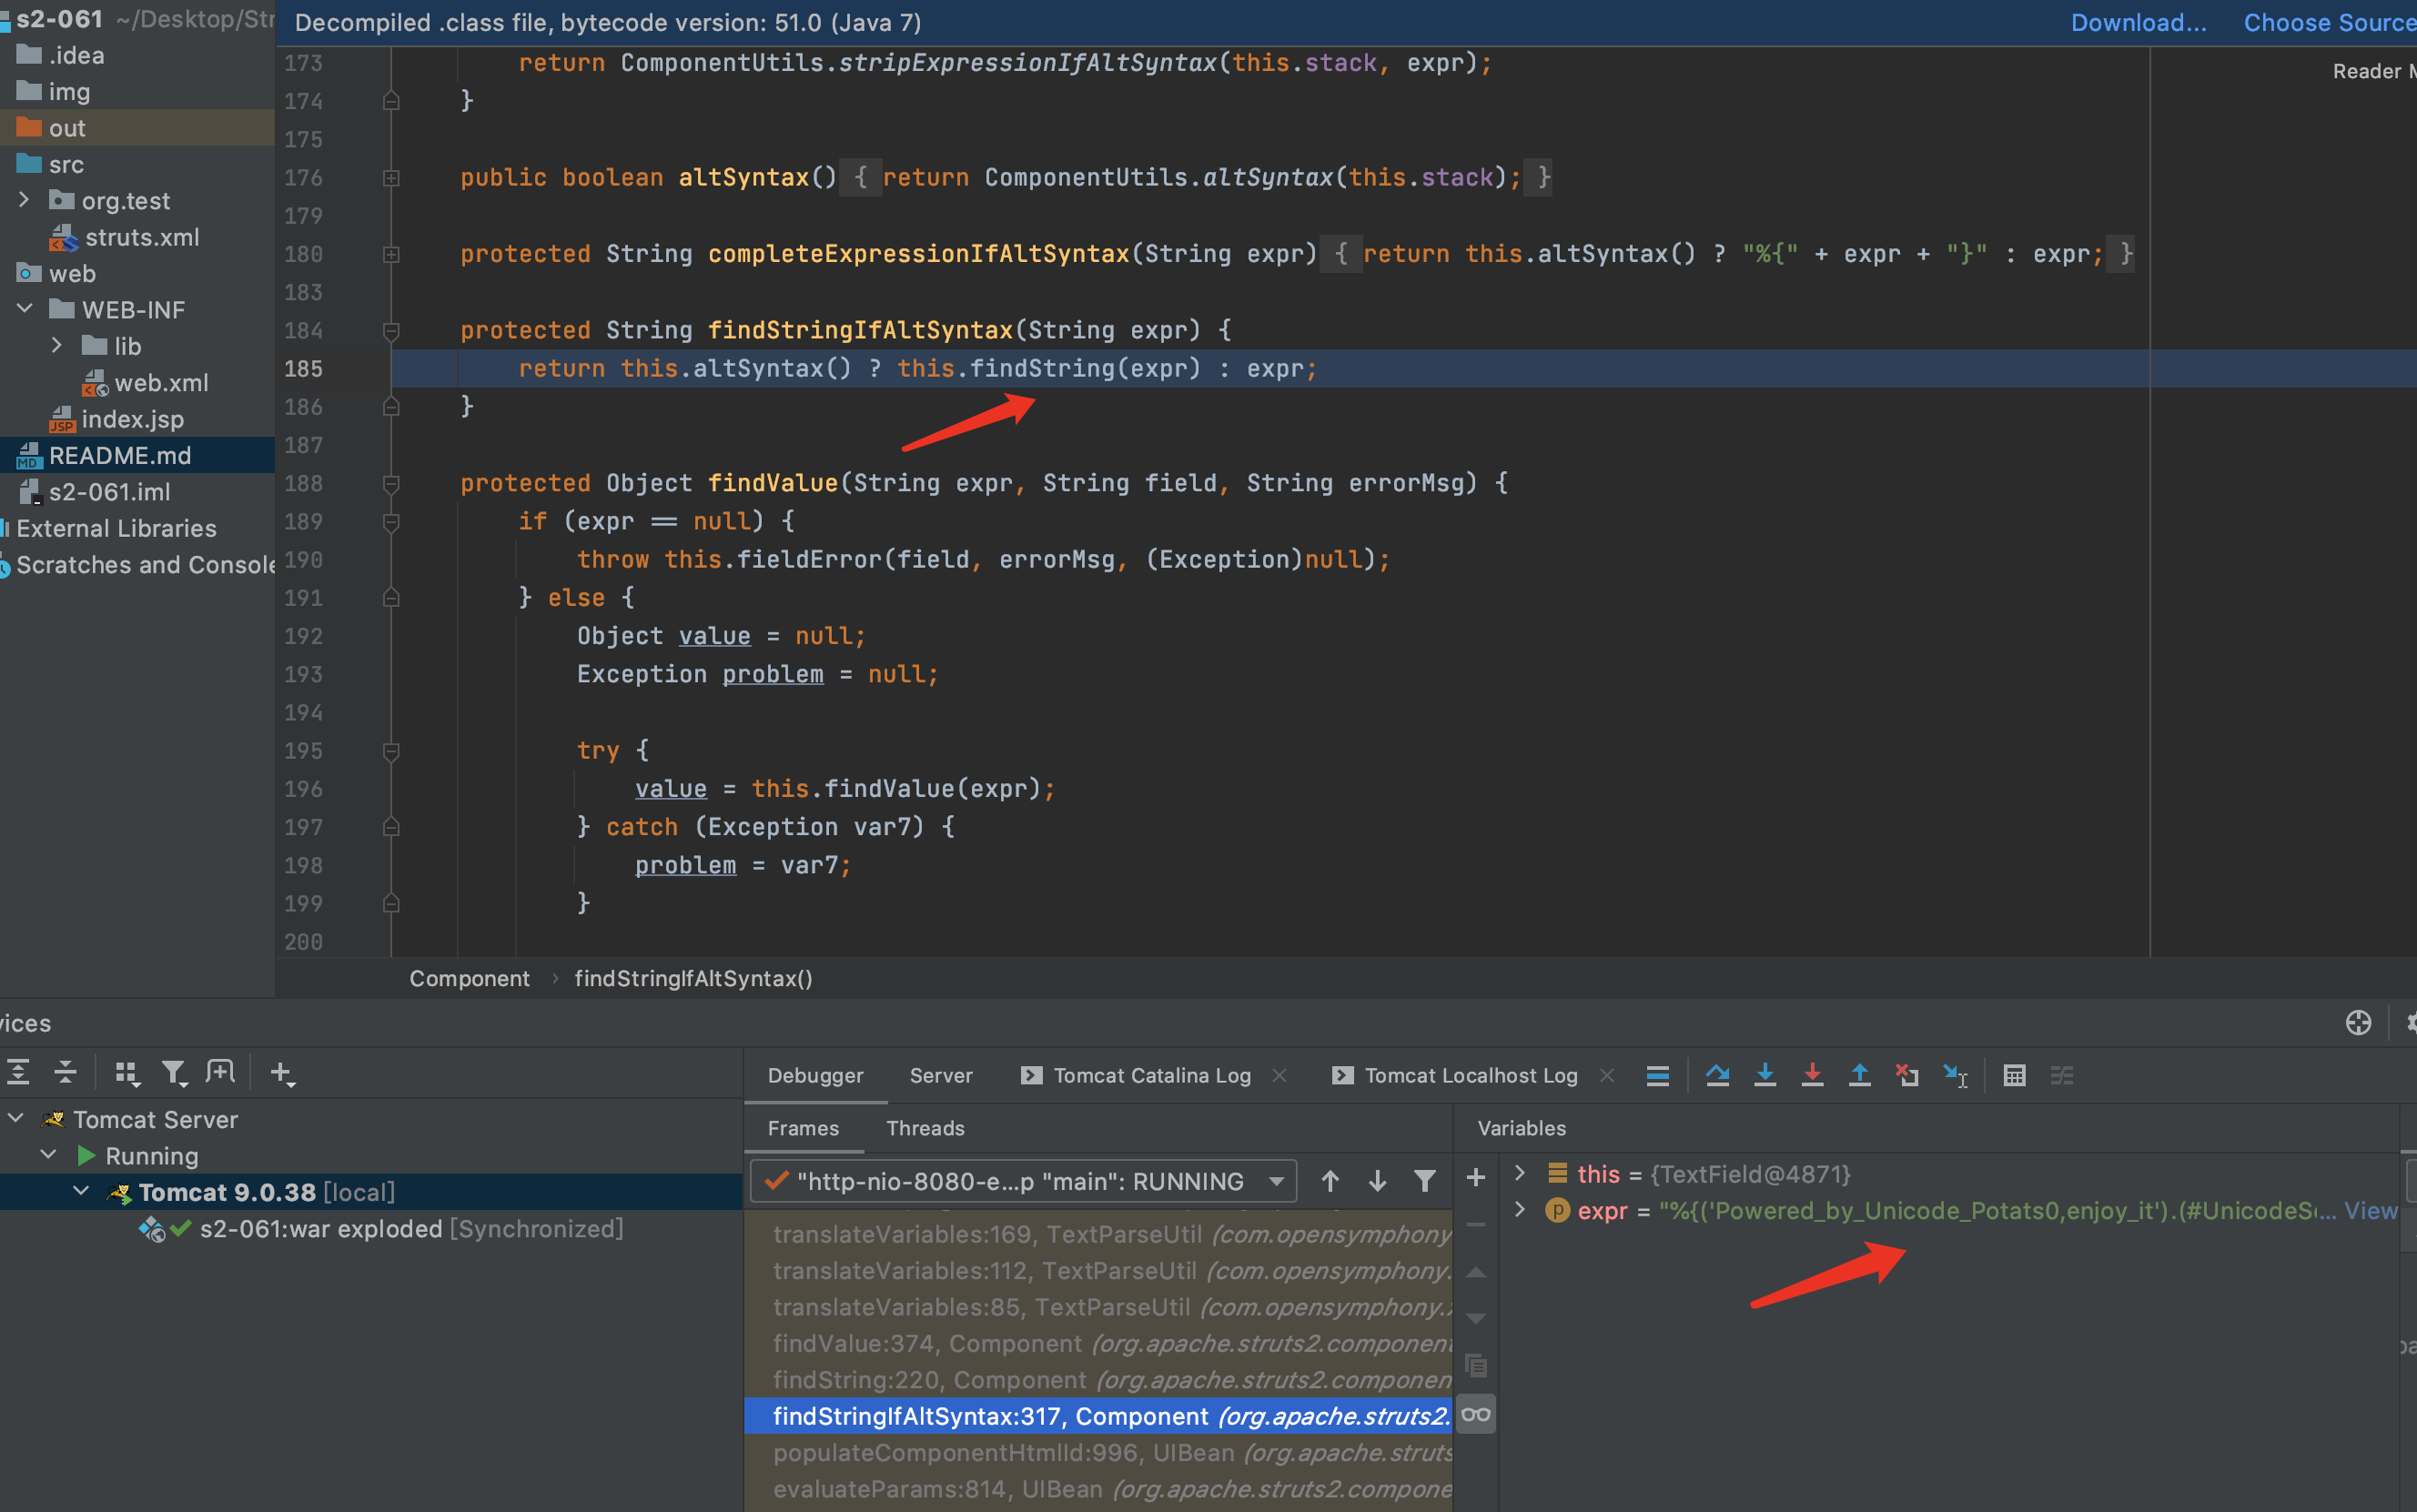
Task: Collapse the WEB-INF folder
Action: pyautogui.click(x=24, y=309)
